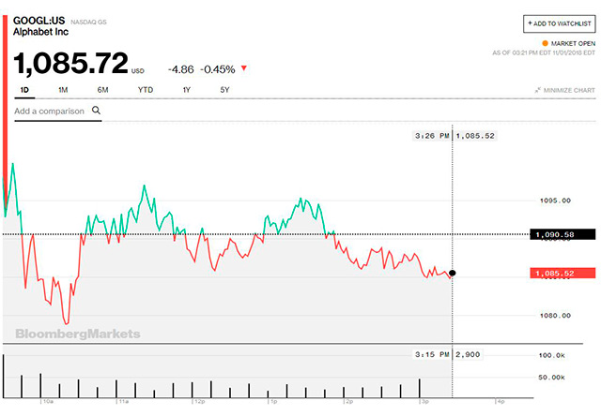Click the black chart cursor dot
Viewport: 601px width, 416px height.
pos(453,273)
